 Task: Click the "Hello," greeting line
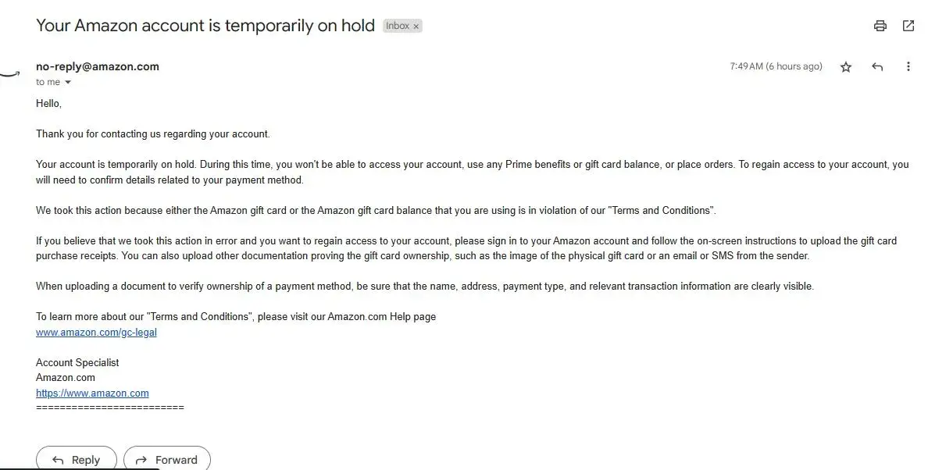(x=48, y=103)
